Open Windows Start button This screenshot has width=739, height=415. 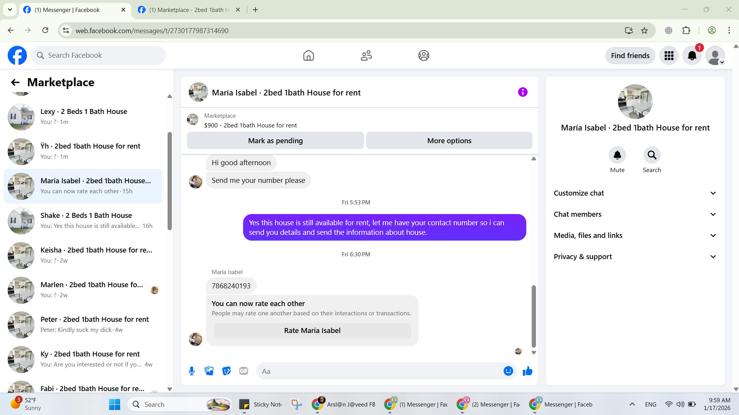114,405
